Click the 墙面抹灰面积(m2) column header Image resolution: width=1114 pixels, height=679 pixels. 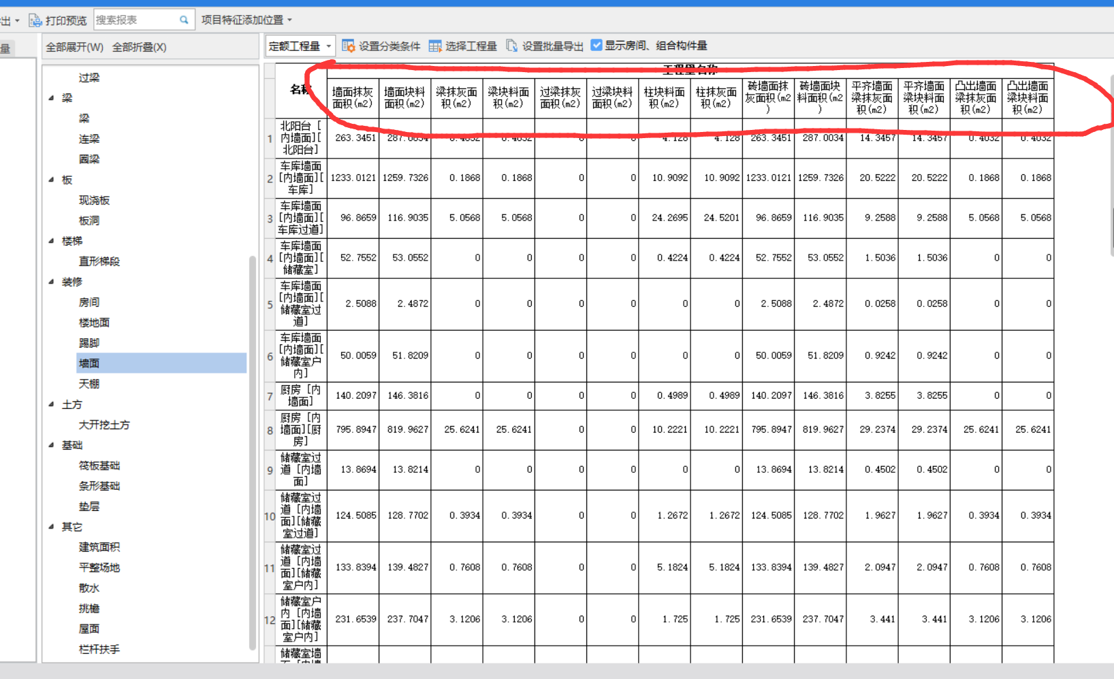353,98
